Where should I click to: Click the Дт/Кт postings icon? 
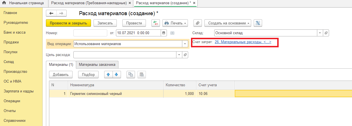pos(155,23)
